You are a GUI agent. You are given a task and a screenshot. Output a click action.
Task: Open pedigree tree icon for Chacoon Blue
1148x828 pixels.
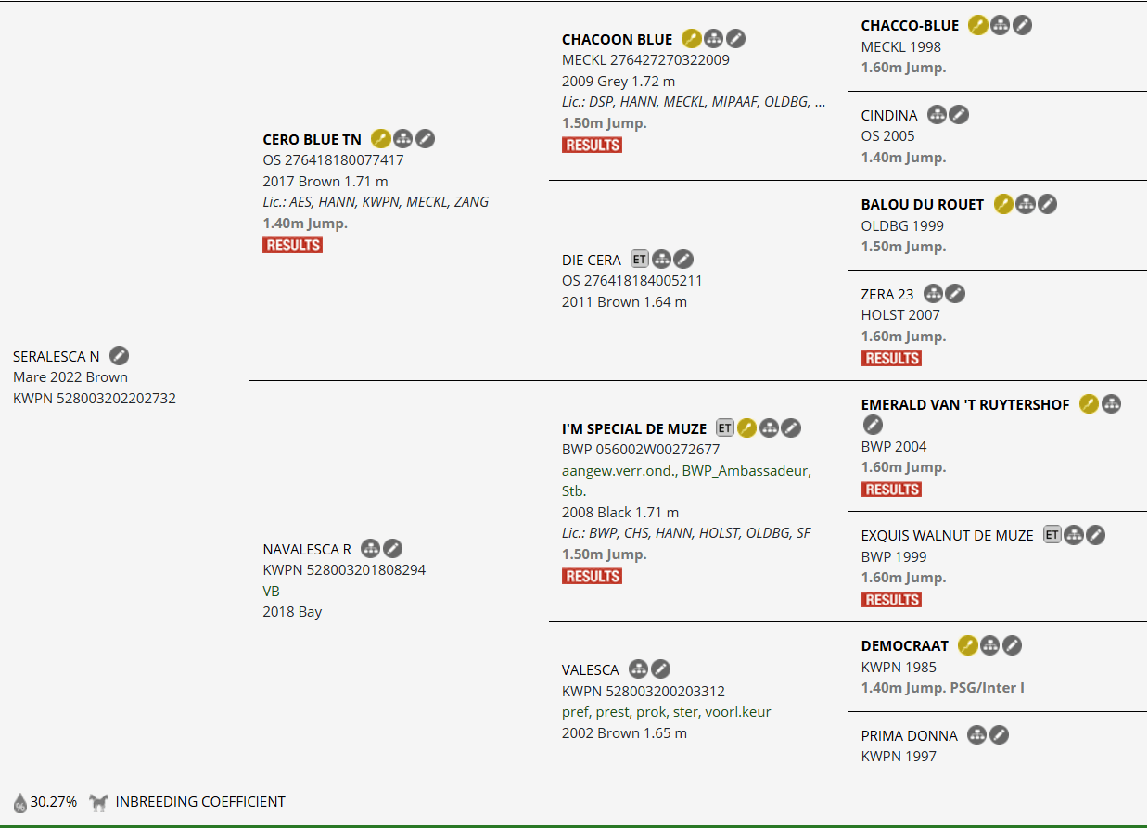(713, 39)
